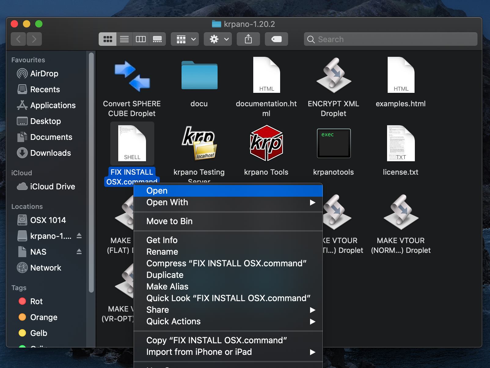
Task: Choose Move to Bin from context menu
Action: pos(169,221)
